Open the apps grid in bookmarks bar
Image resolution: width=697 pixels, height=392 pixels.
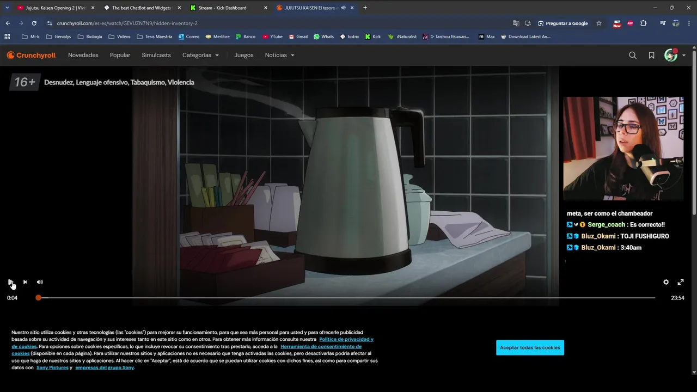[x=7, y=36]
